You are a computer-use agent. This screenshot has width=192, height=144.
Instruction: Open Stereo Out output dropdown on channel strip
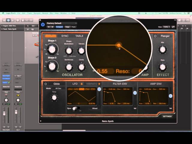pos(6,87)
